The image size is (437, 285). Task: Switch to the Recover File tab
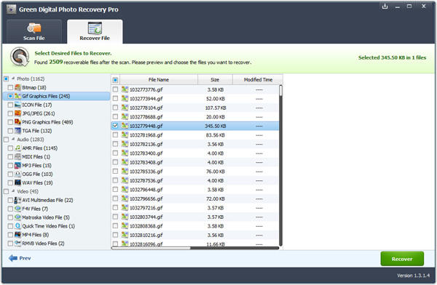click(x=95, y=32)
